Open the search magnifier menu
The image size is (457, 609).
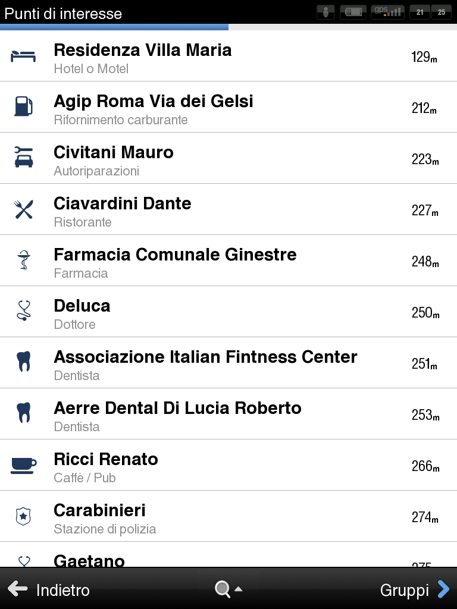pos(228,589)
